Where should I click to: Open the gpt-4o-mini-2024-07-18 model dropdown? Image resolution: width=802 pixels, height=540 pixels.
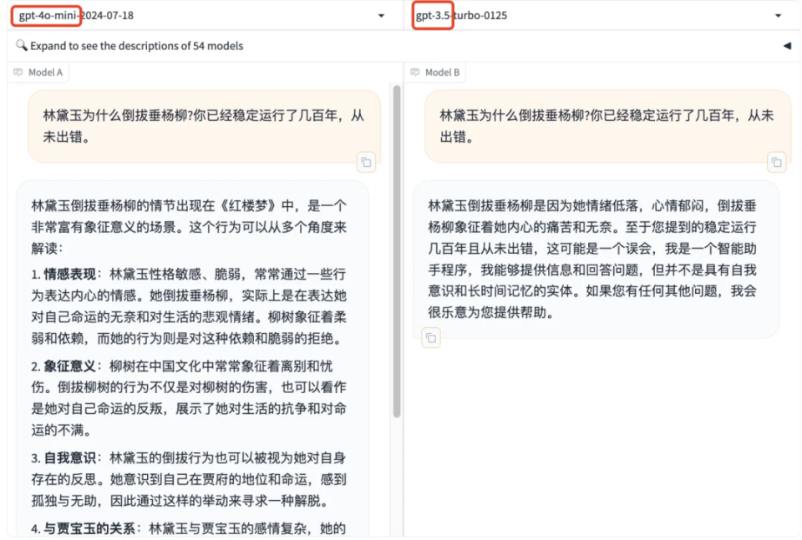[x=200, y=15]
